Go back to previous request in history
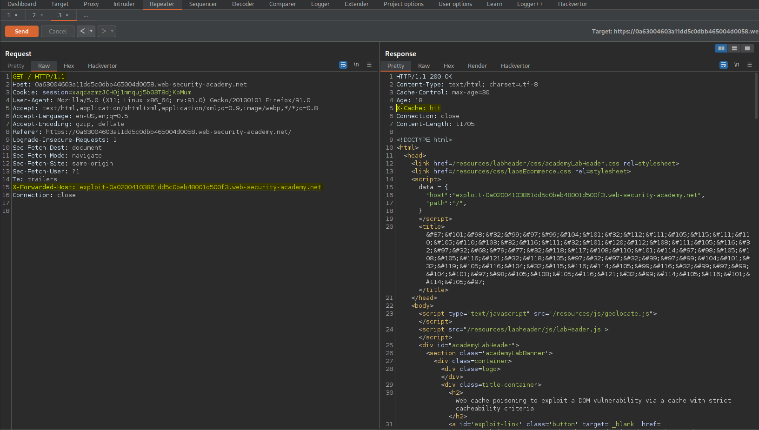The height and width of the screenshot is (430, 759). [x=82, y=31]
